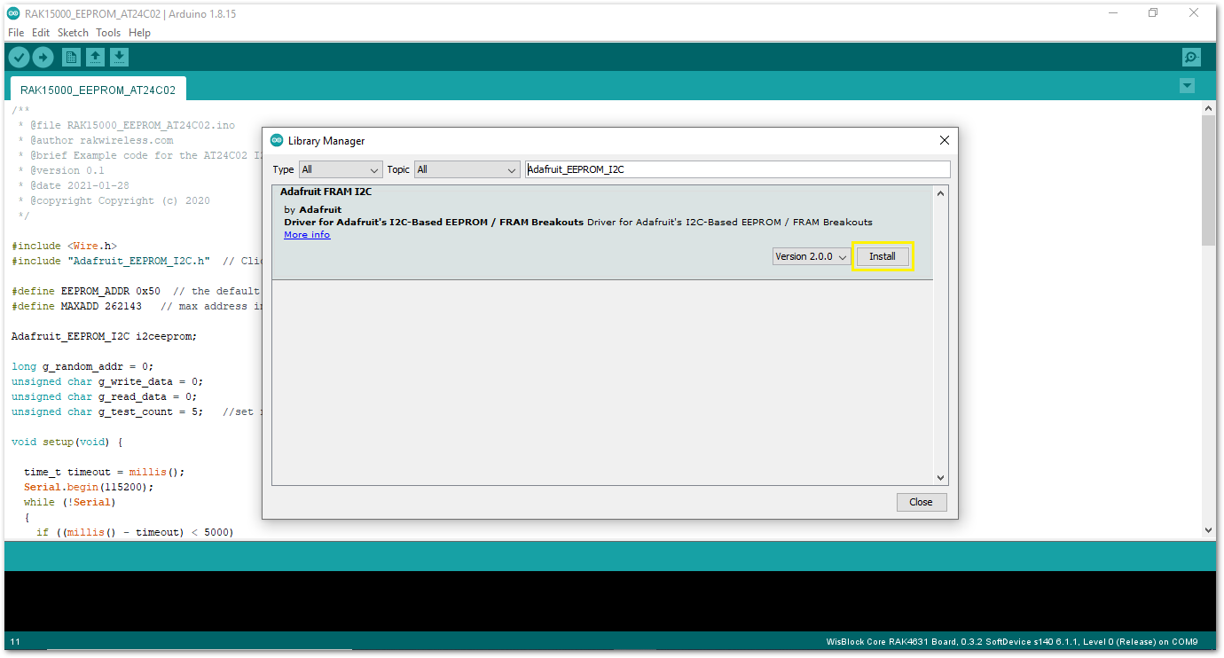
Task: Click the library search input field
Action: 737,169
